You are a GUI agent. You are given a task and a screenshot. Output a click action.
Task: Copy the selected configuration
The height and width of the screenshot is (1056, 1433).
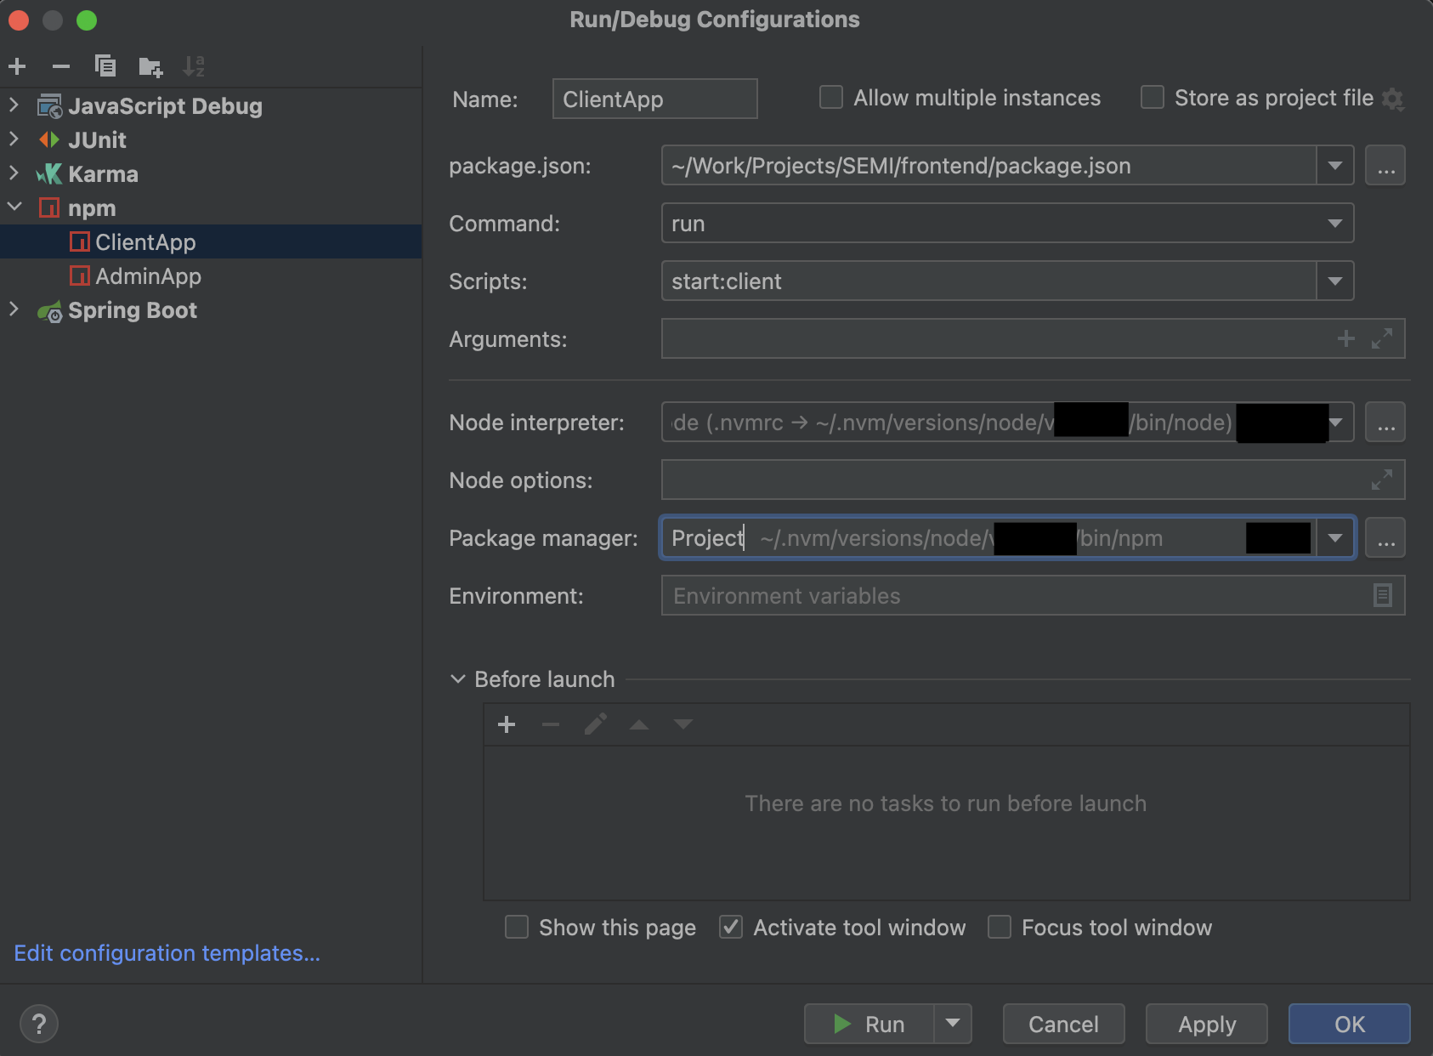pos(105,66)
